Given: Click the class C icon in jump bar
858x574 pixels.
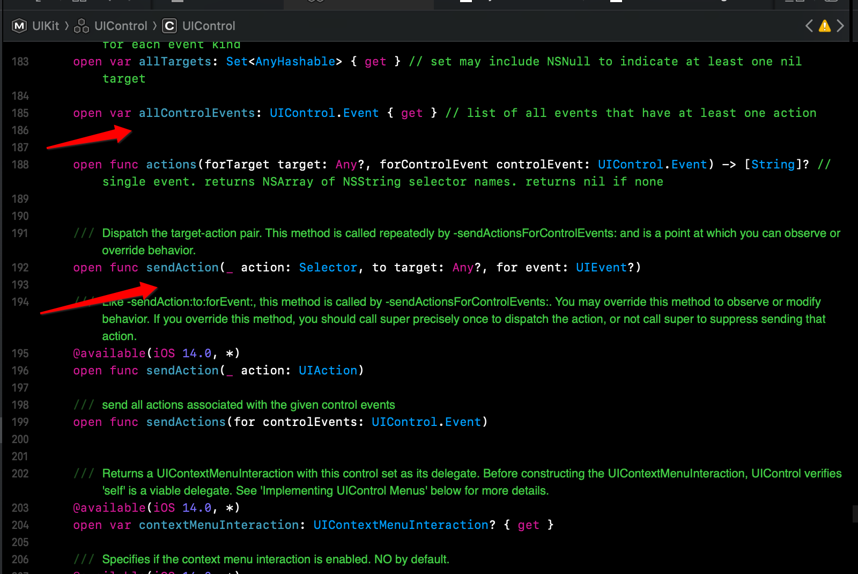Looking at the screenshot, I should click(x=169, y=26).
